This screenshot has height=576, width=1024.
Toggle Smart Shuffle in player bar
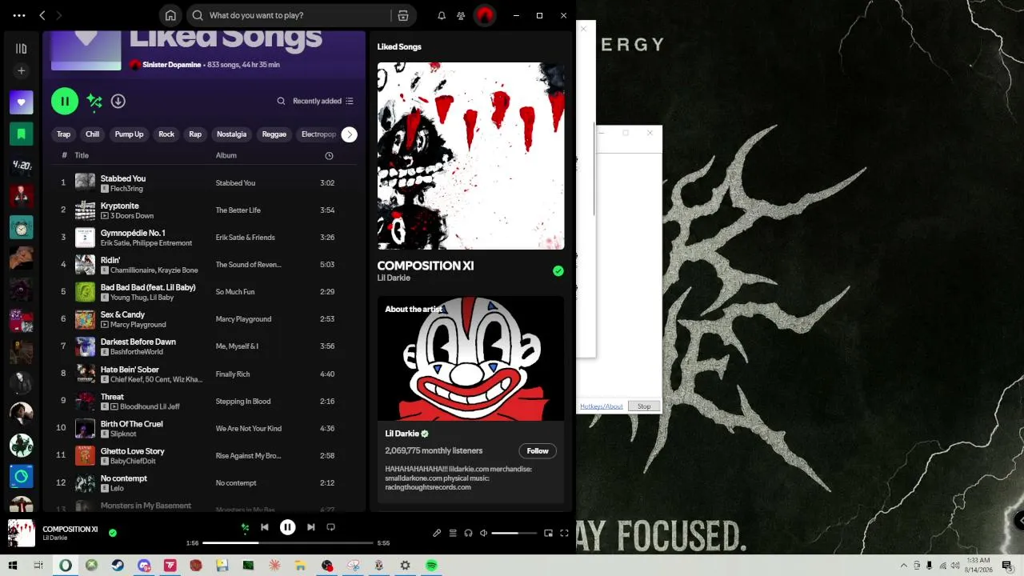point(245,527)
